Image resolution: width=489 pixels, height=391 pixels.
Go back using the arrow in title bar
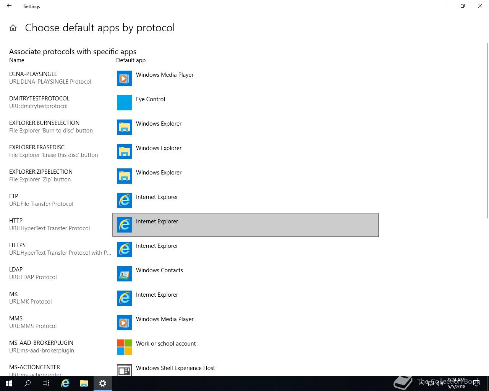9,6
